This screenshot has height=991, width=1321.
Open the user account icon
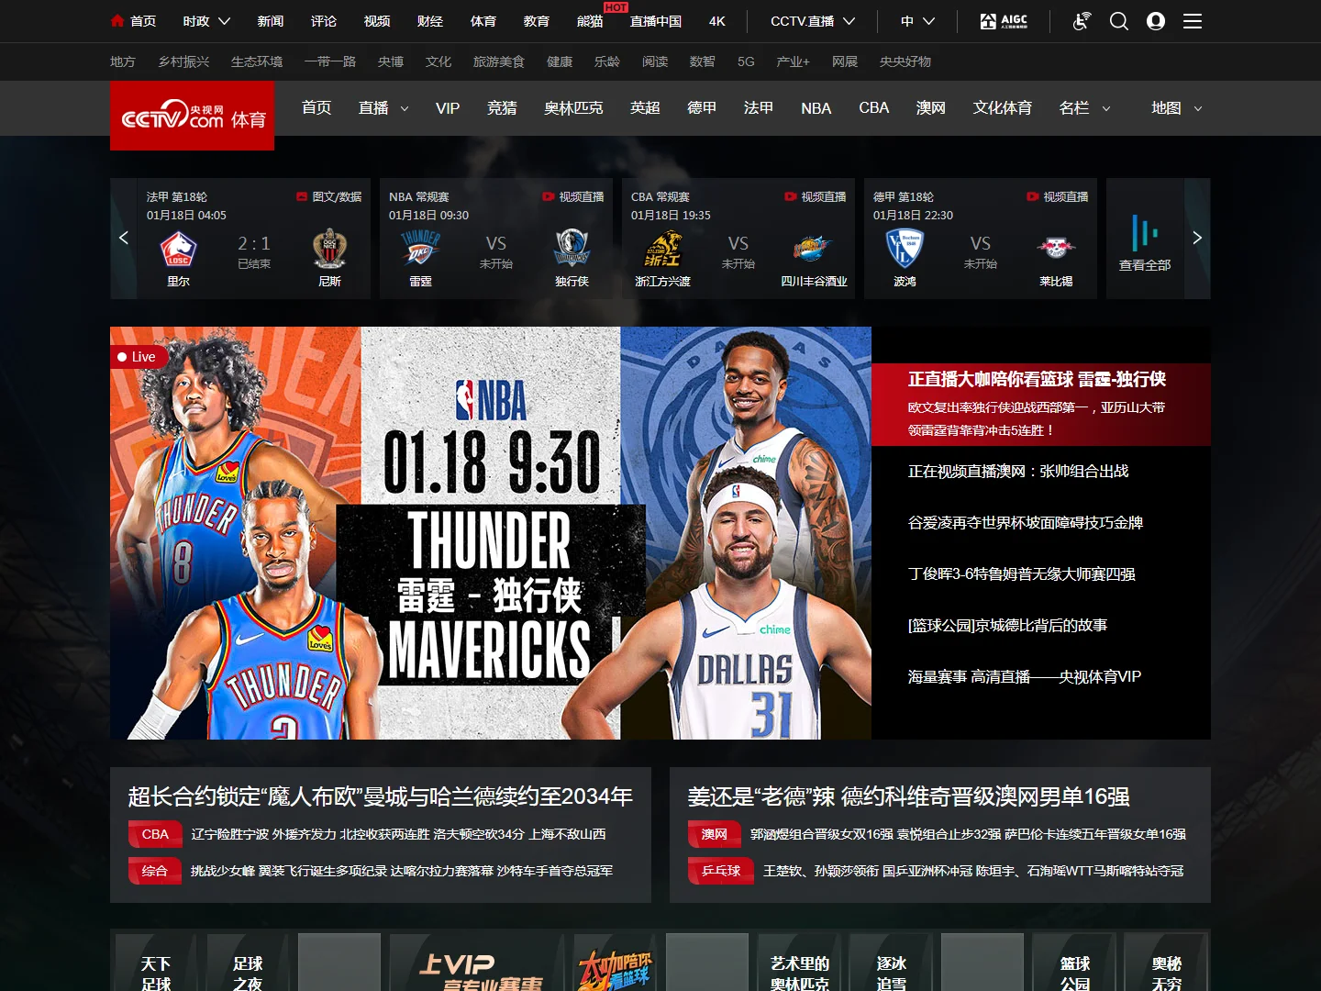click(x=1156, y=20)
